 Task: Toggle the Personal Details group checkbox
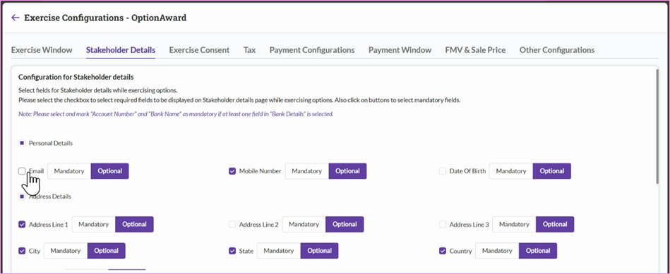click(22, 143)
